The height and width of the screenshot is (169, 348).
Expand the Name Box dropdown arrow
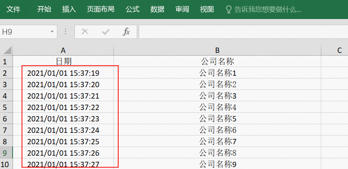coord(52,32)
